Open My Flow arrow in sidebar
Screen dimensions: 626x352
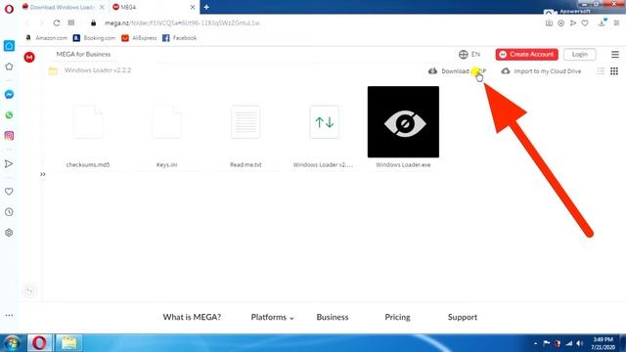click(x=9, y=164)
